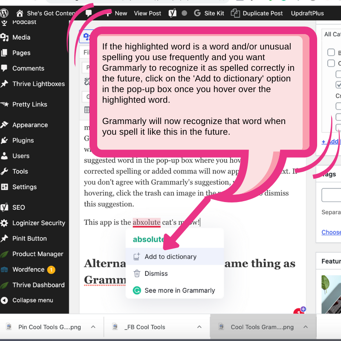Select Add to dictionary option
Screen dimensions: 341x341
170,257
